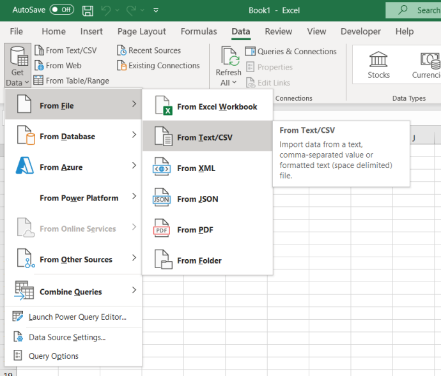Click the Undo arrow icon

point(106,10)
